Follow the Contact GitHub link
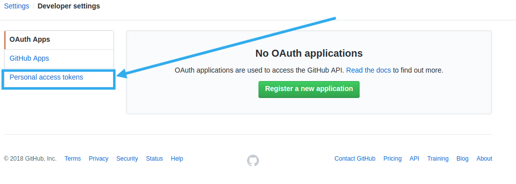 355,159
